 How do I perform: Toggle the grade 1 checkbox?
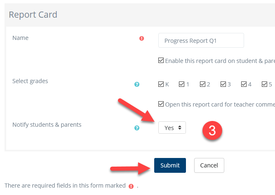pos(182,84)
